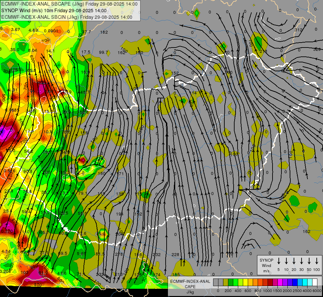Click the 2500 tick label of CAPE scale
This screenshot has width=323, height=297.
click(297, 291)
